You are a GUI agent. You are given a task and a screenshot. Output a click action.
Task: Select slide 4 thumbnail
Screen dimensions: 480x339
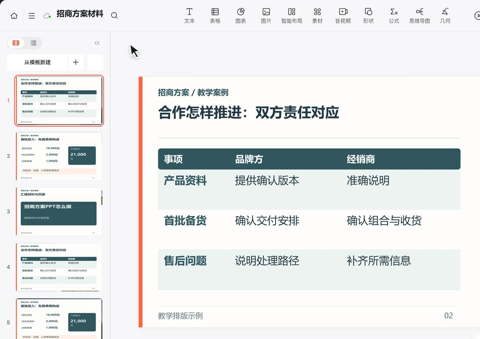pyautogui.click(x=59, y=267)
